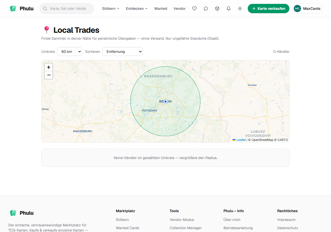The image size is (331, 232).
Task: Click the blue location marker in Berlin
Action: (x=165, y=102)
